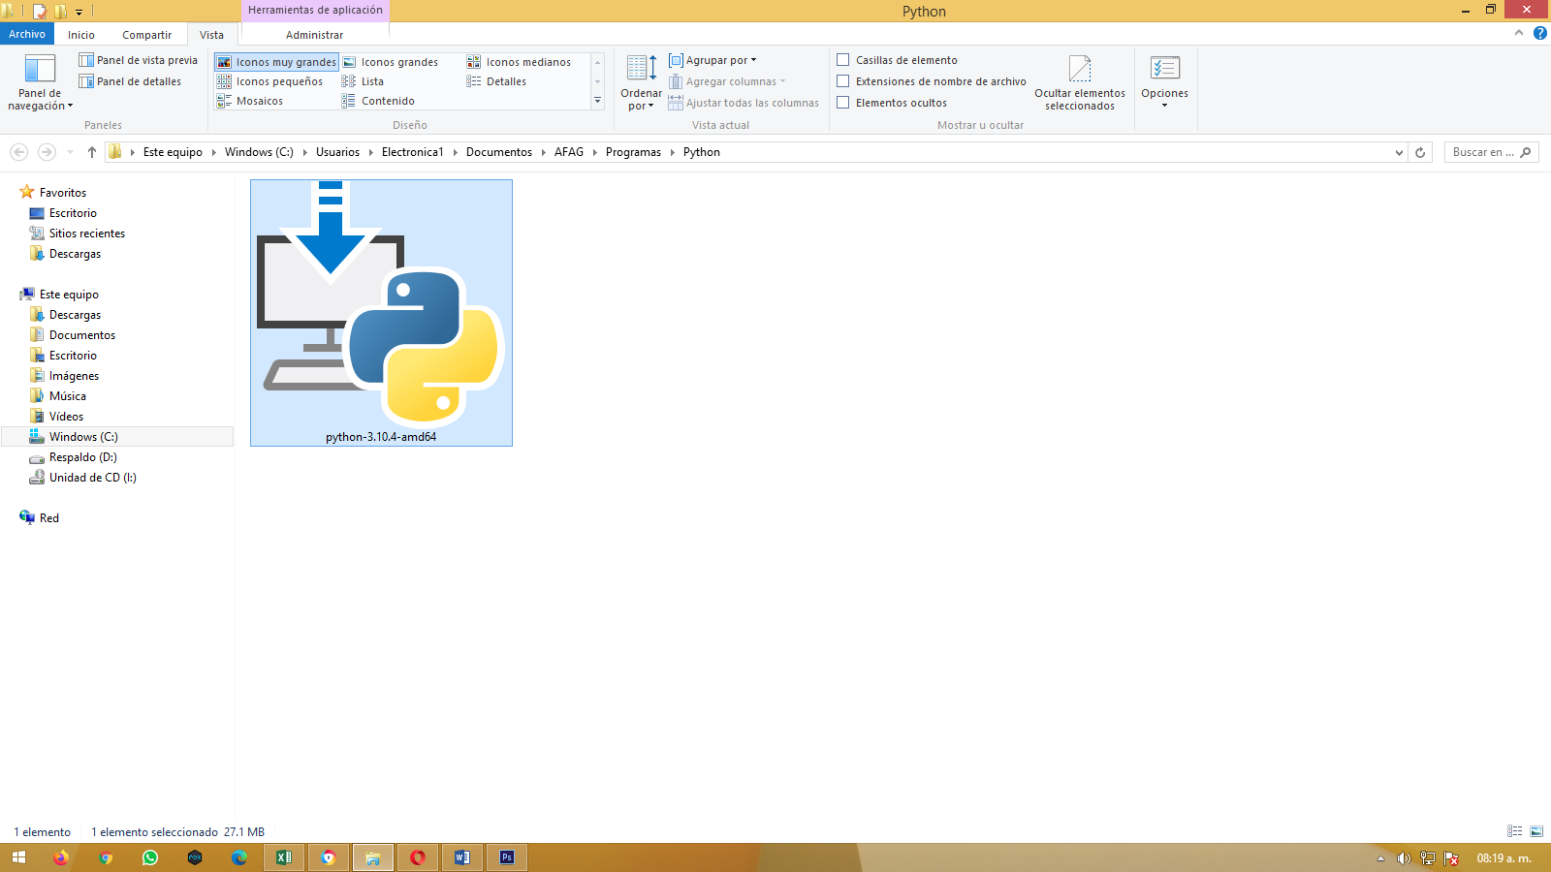Open Música in the navigation pane
The width and height of the screenshot is (1551, 872).
point(68,396)
